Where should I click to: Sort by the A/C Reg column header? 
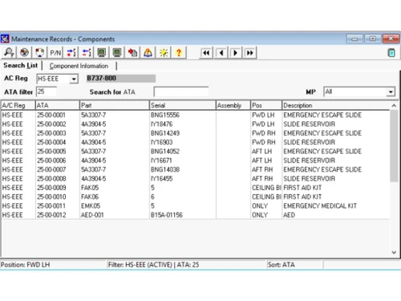pos(18,105)
